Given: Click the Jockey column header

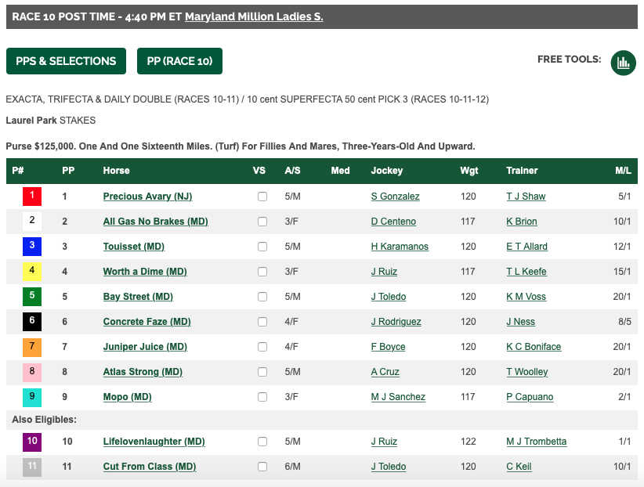Looking at the screenshot, I should tap(386, 171).
